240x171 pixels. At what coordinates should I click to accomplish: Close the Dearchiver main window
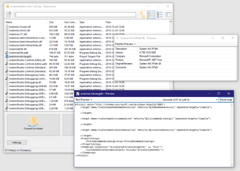coord(168,6)
